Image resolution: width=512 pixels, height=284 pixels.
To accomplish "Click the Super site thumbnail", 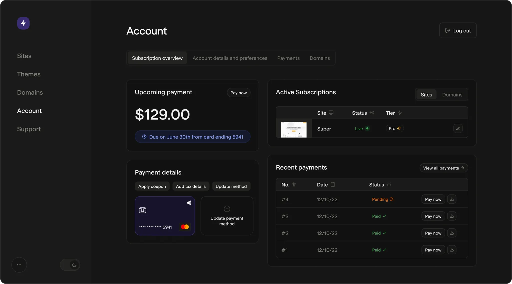I will 293,129.
